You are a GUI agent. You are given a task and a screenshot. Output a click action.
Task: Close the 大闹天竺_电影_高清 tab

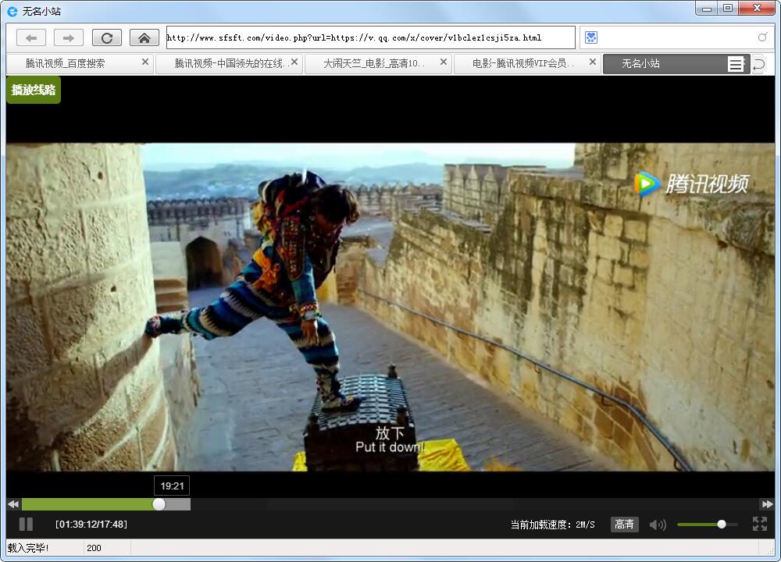coord(444,62)
